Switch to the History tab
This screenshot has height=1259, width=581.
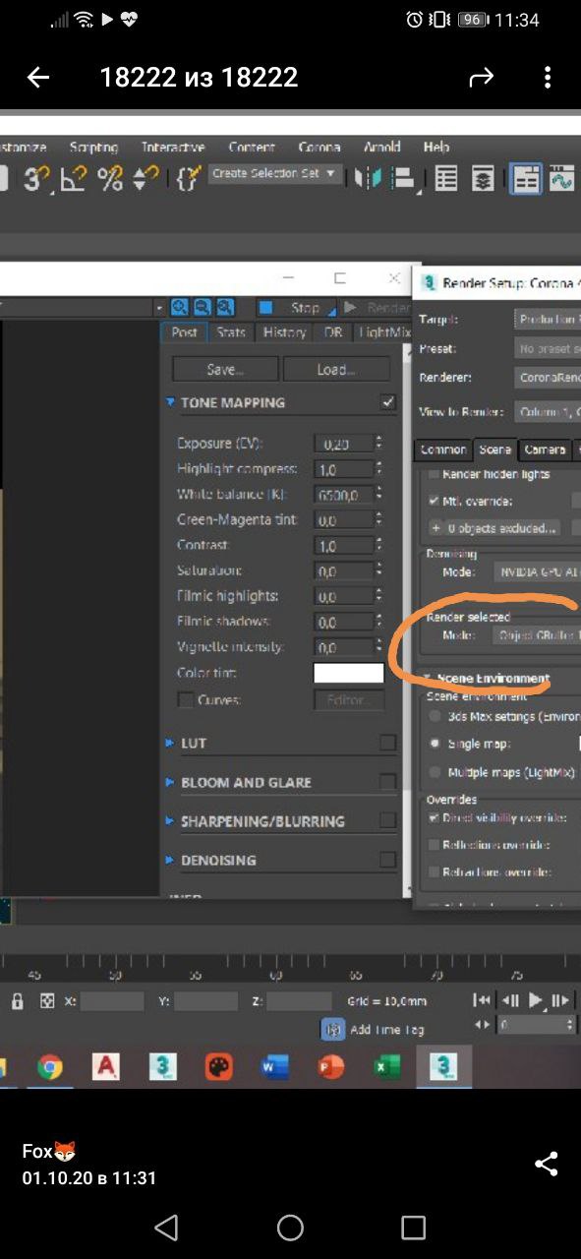coord(284,332)
